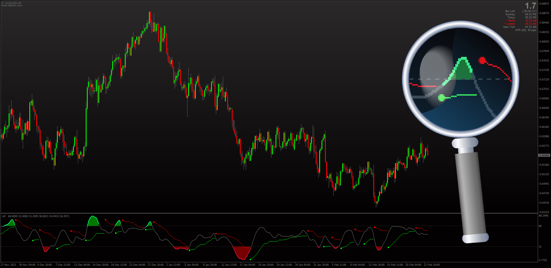Screen dimensions: 551x268
Task: Click the 5 Jan 04:00 time axis marker
Action: [x=192, y=265]
